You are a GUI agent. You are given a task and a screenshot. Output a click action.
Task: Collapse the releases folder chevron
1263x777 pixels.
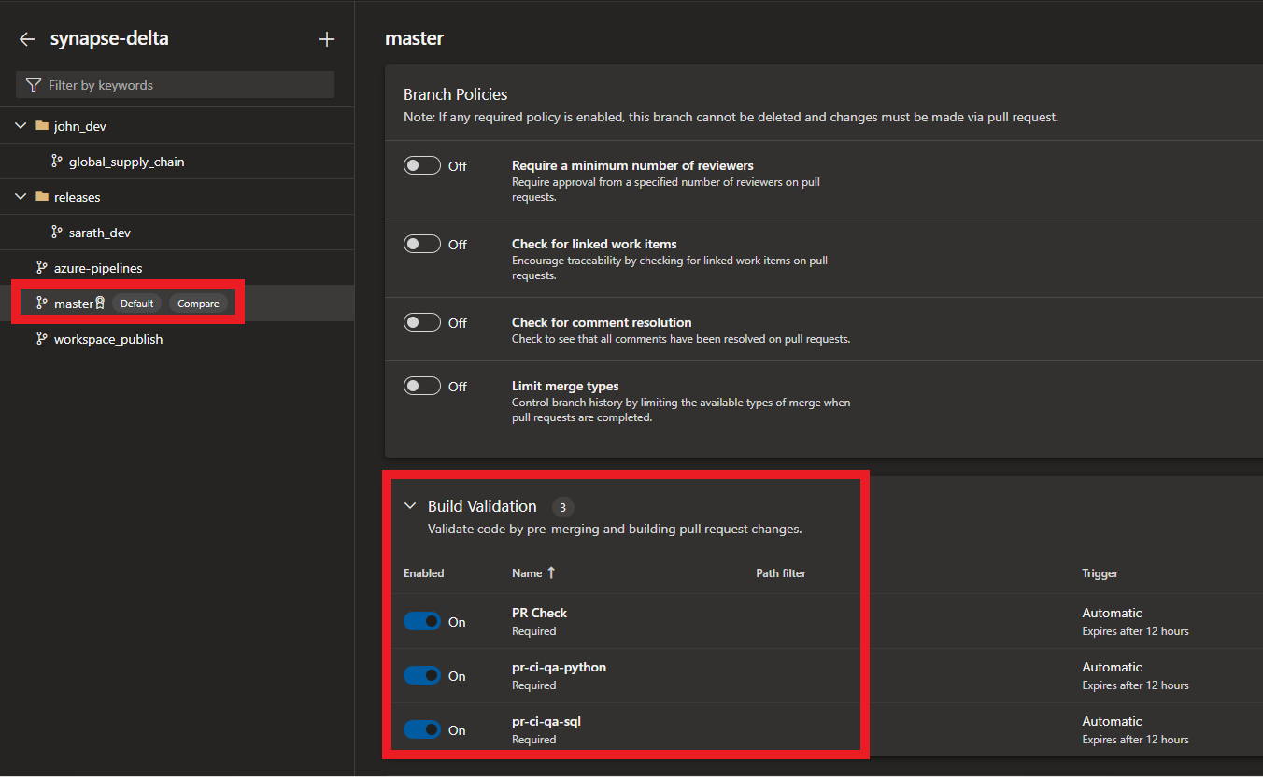[x=21, y=197]
